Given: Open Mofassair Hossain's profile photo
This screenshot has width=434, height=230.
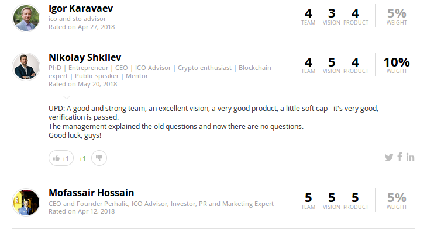Looking at the screenshot, I should pyautogui.click(x=26, y=203).
